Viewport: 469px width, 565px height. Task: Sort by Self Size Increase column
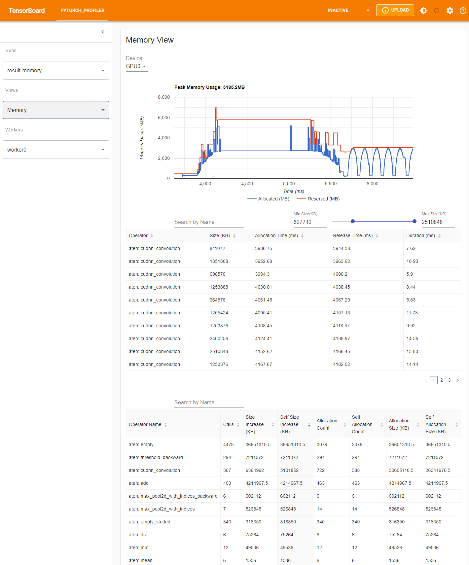click(x=309, y=425)
